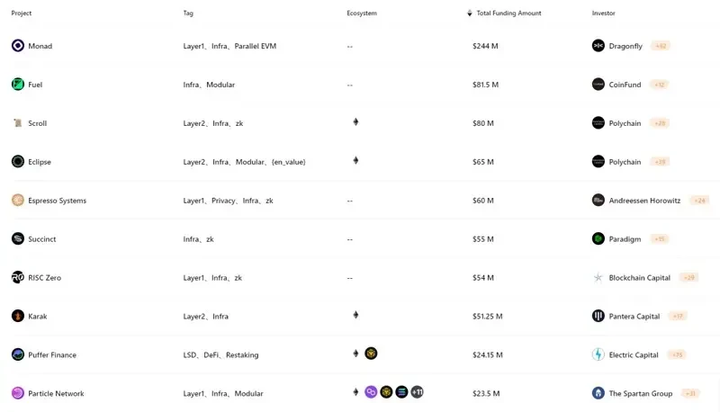This screenshot has width=720, height=412.
Task: Click the Fuel project logo icon
Action: click(18, 85)
